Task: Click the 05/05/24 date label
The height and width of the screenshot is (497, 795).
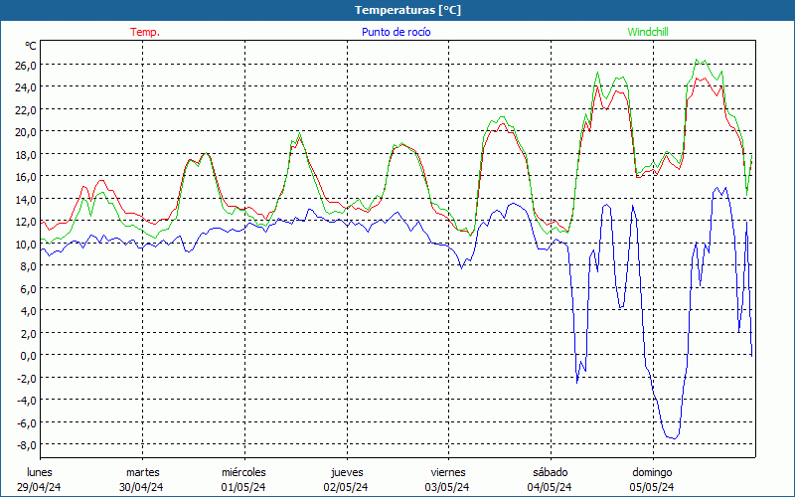Action: coord(652,487)
